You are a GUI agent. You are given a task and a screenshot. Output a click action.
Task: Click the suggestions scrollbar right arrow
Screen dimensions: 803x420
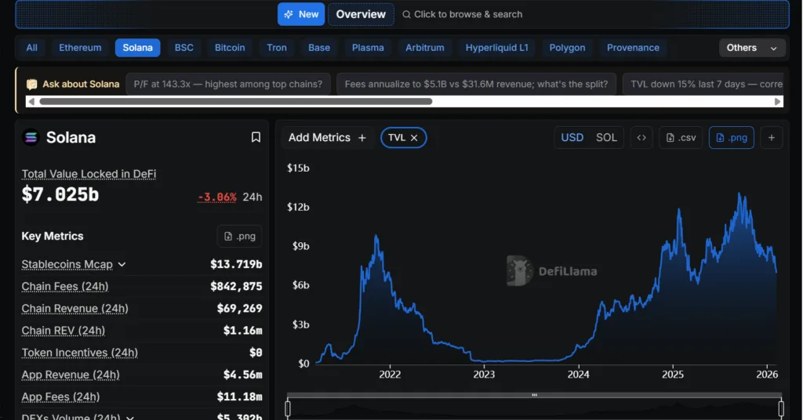click(x=777, y=101)
